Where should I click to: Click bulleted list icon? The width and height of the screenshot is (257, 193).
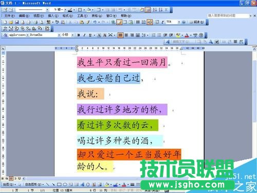(159, 35)
